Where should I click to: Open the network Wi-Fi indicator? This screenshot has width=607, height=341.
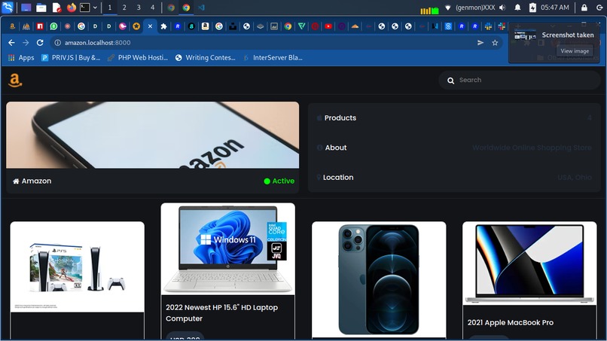click(x=448, y=8)
